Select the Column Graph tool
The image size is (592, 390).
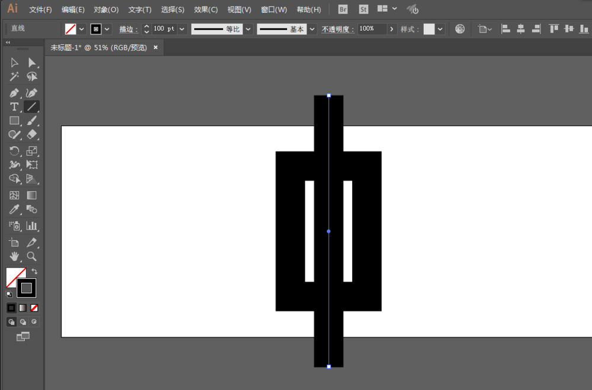point(32,225)
